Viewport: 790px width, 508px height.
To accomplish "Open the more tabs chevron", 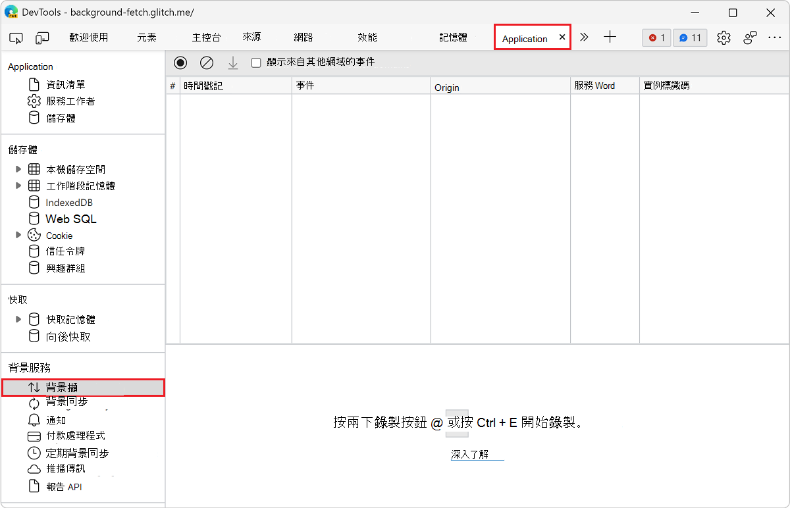I will coord(584,38).
